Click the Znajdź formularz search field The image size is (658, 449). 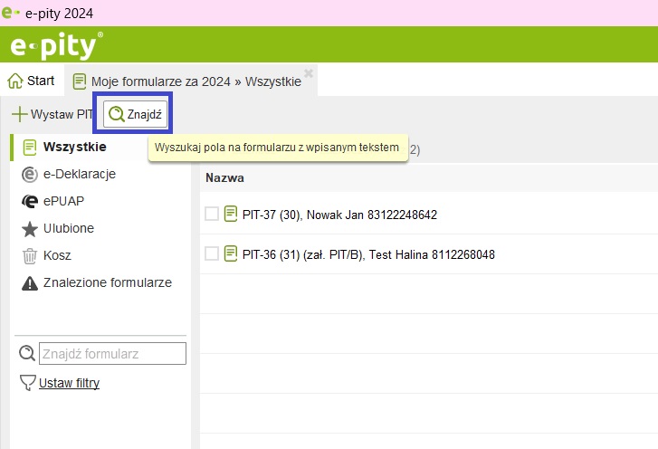[112, 354]
